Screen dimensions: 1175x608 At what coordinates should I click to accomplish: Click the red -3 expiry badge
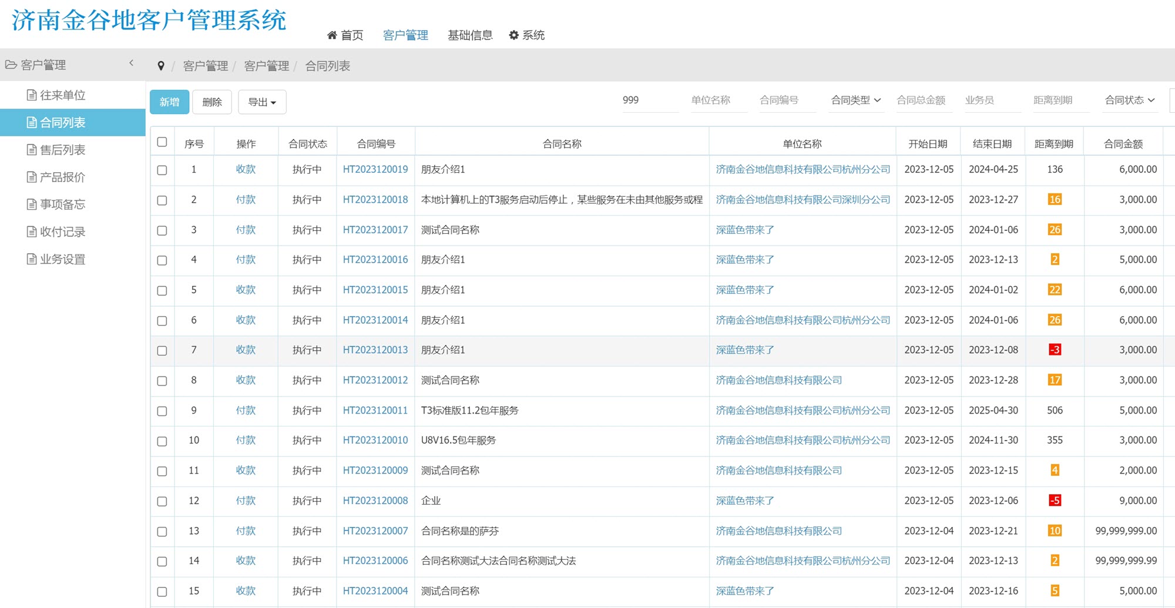(1055, 350)
